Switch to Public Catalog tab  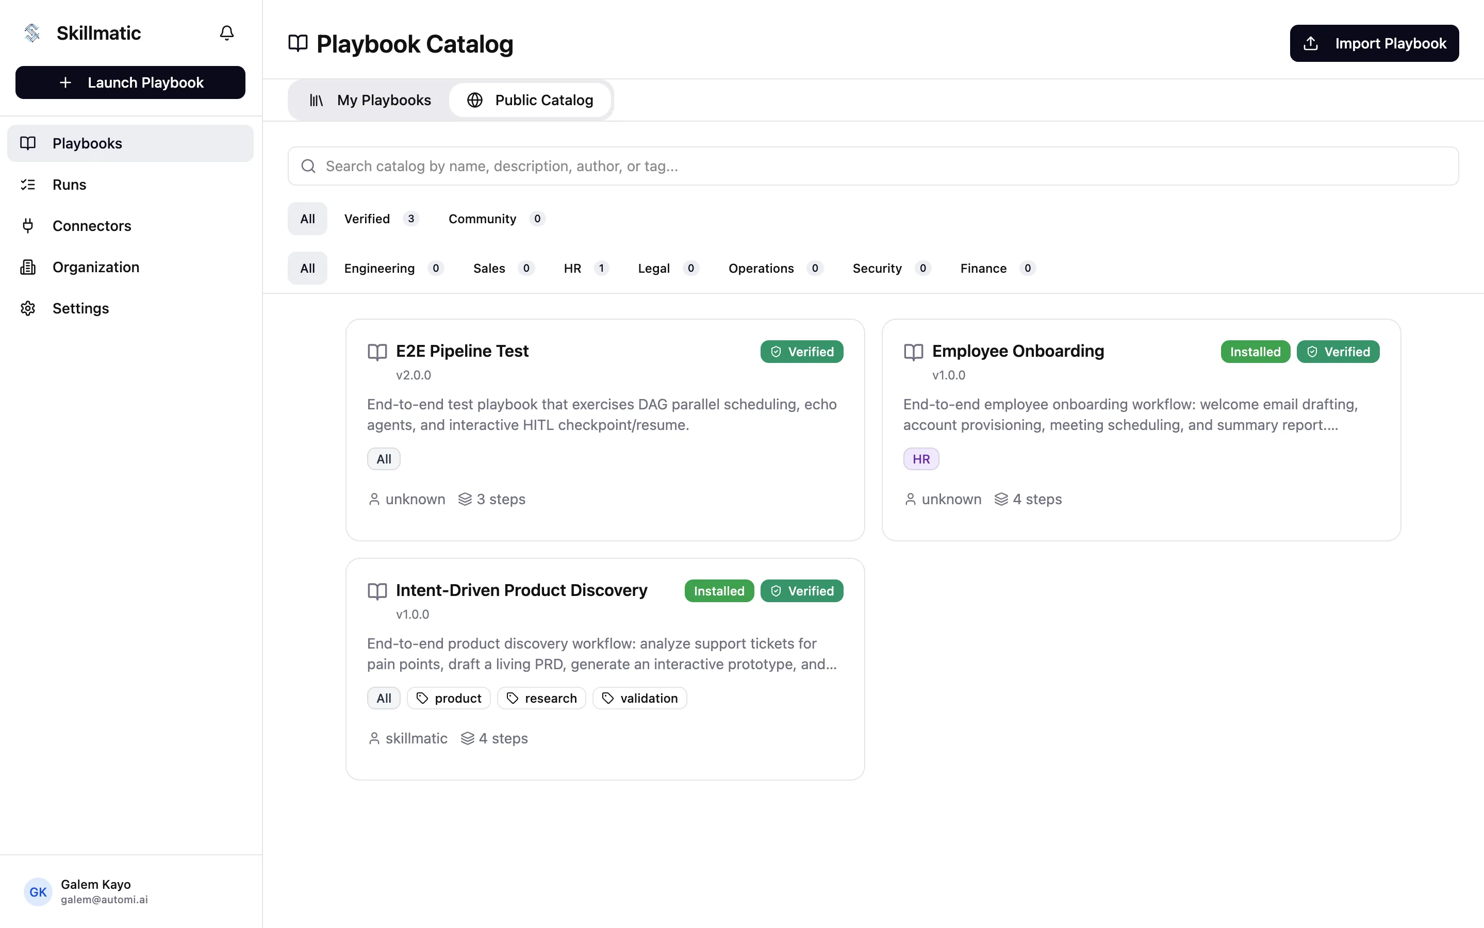pos(530,100)
